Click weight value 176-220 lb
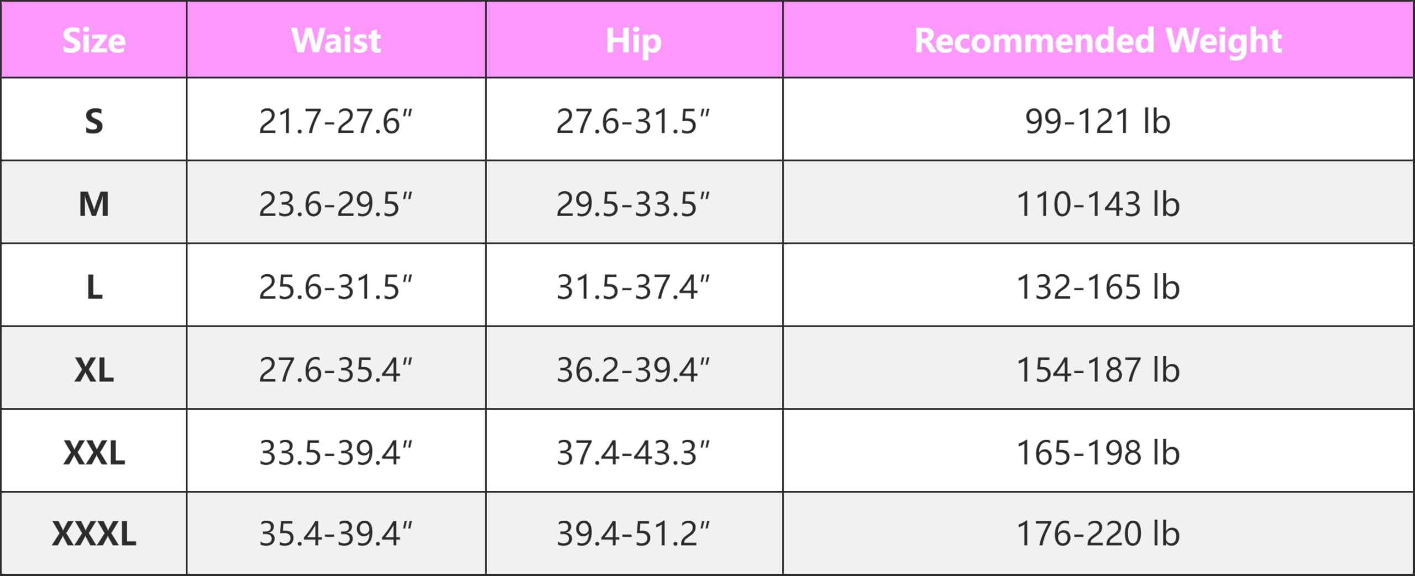The image size is (1415, 576). pos(1098,533)
